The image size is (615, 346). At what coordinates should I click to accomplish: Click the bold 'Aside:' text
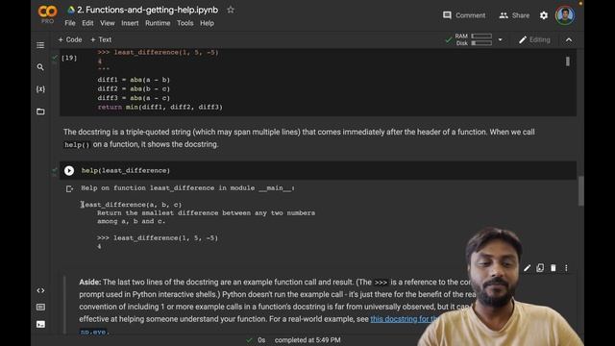pos(89,282)
